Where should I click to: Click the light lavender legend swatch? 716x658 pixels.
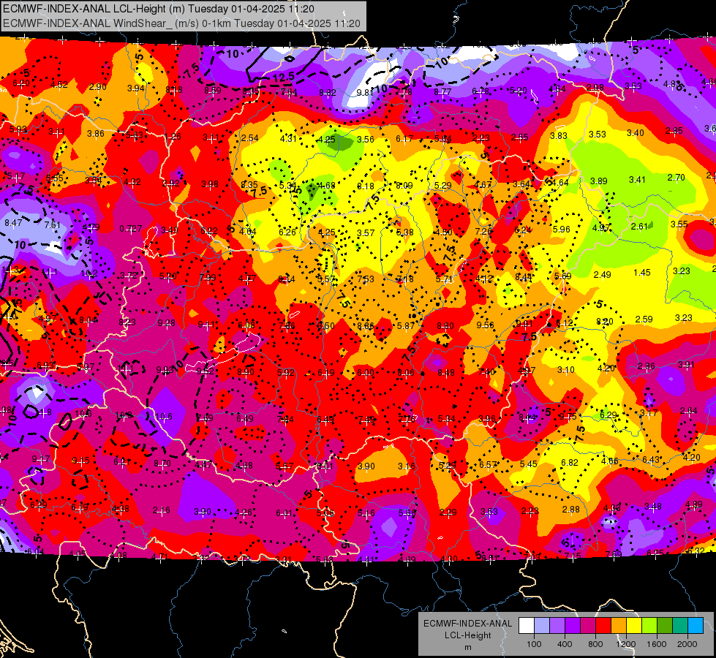(541, 626)
